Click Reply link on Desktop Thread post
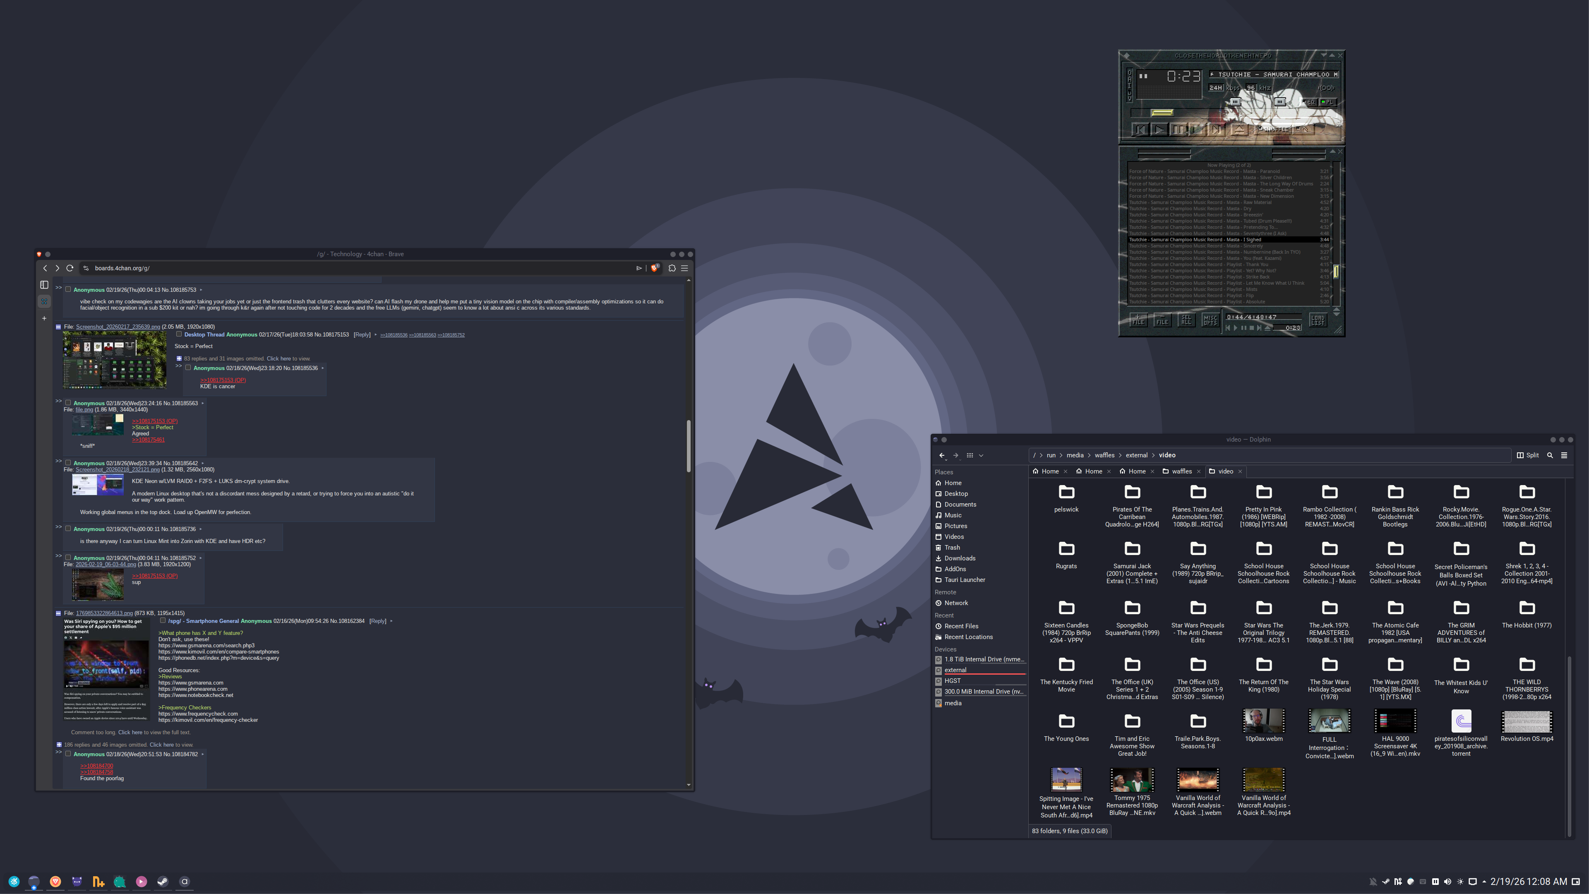 click(362, 334)
